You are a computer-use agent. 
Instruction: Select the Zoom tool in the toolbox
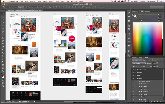3,71
